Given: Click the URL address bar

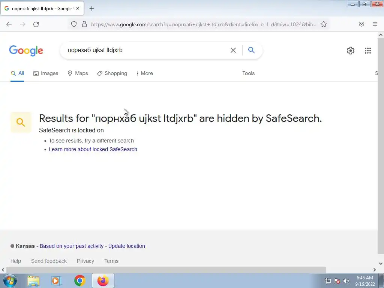Looking at the screenshot, I should (203, 24).
